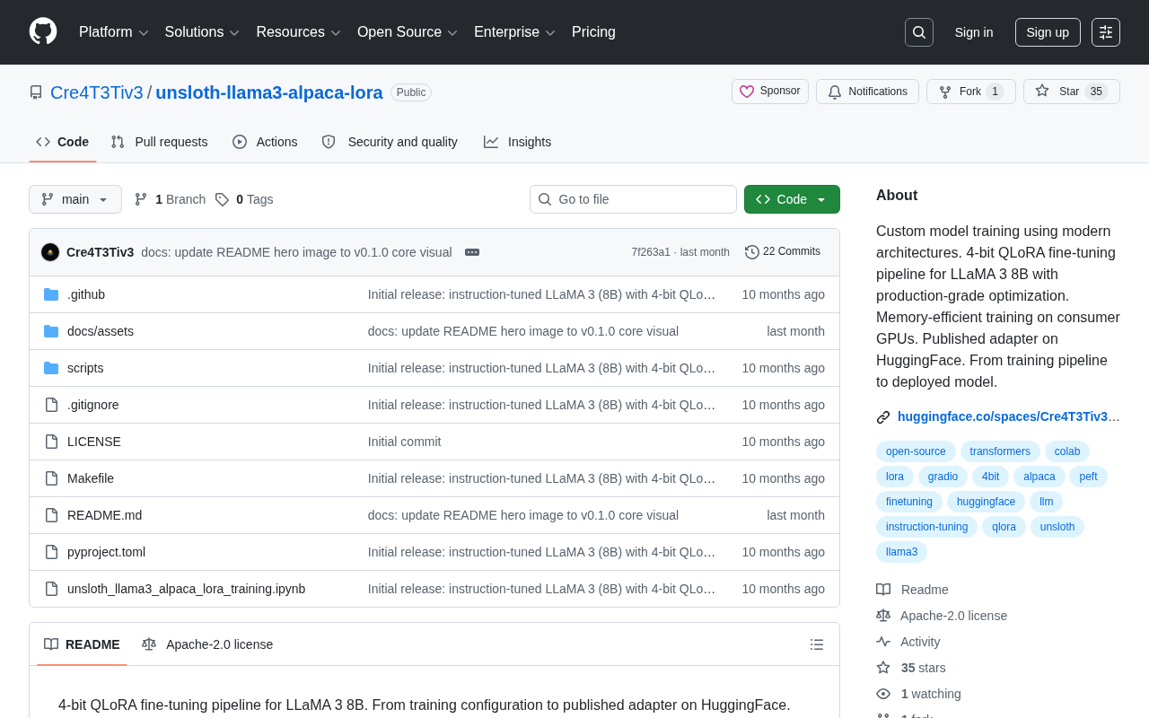Open the GitHub homepage logo
This screenshot has width=1149, height=718.
tap(43, 32)
